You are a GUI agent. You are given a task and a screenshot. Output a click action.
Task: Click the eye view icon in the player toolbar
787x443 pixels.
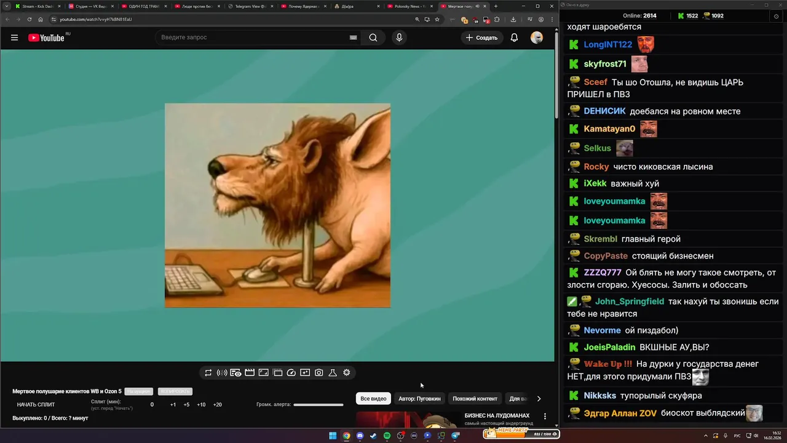click(x=236, y=373)
